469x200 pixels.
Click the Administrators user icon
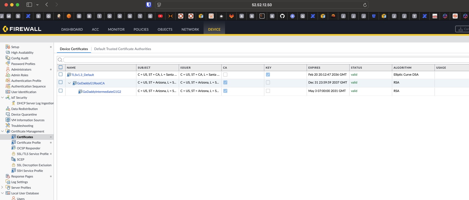(x=8, y=69)
